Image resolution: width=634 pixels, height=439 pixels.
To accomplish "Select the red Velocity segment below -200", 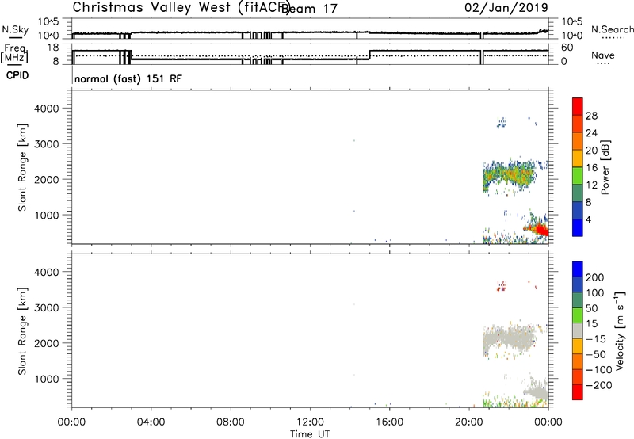I will (578, 392).
